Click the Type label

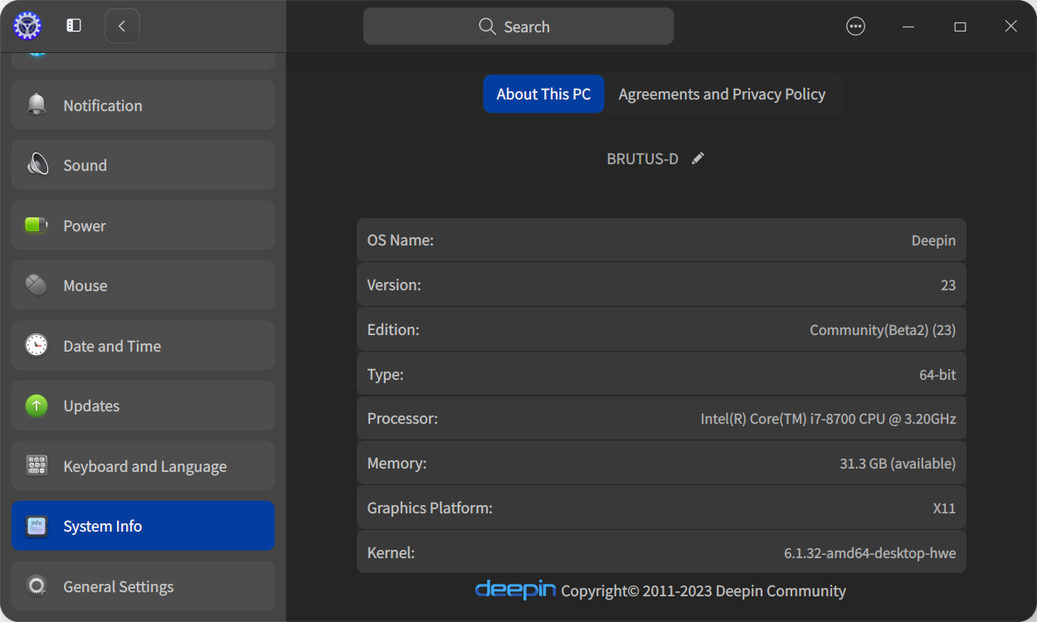[386, 375]
